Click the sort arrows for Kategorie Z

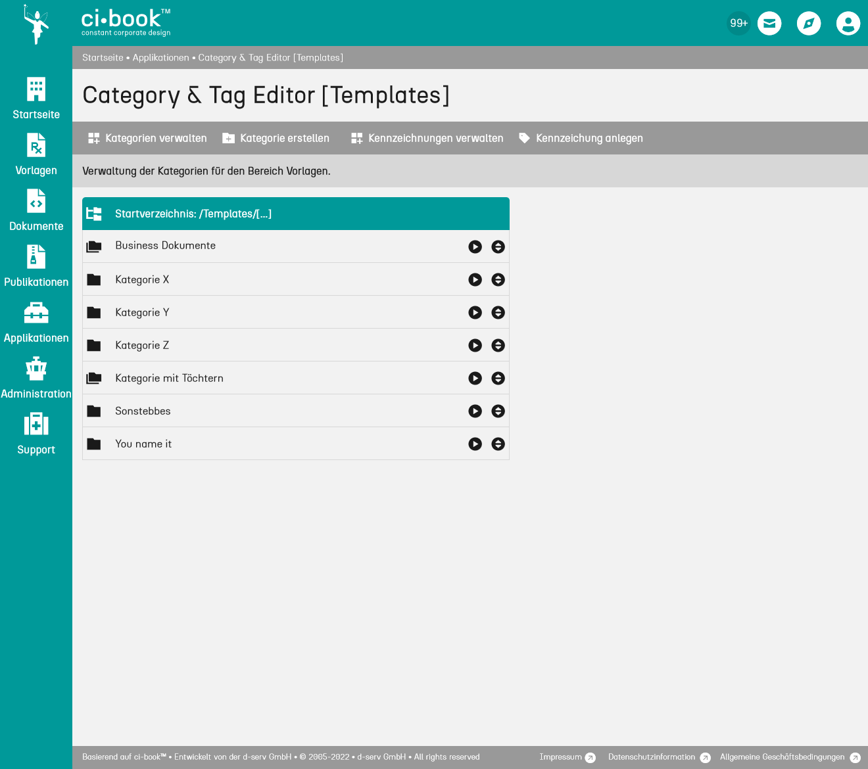pos(498,345)
